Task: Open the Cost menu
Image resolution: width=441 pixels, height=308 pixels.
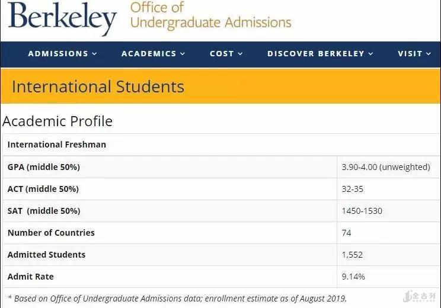Action: (222, 54)
